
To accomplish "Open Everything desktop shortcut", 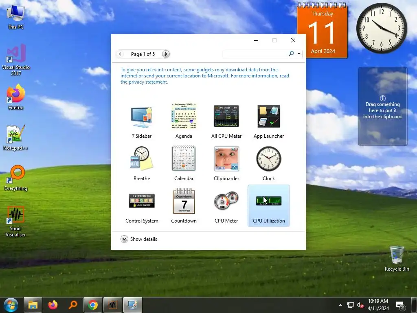I will coord(16,178).
